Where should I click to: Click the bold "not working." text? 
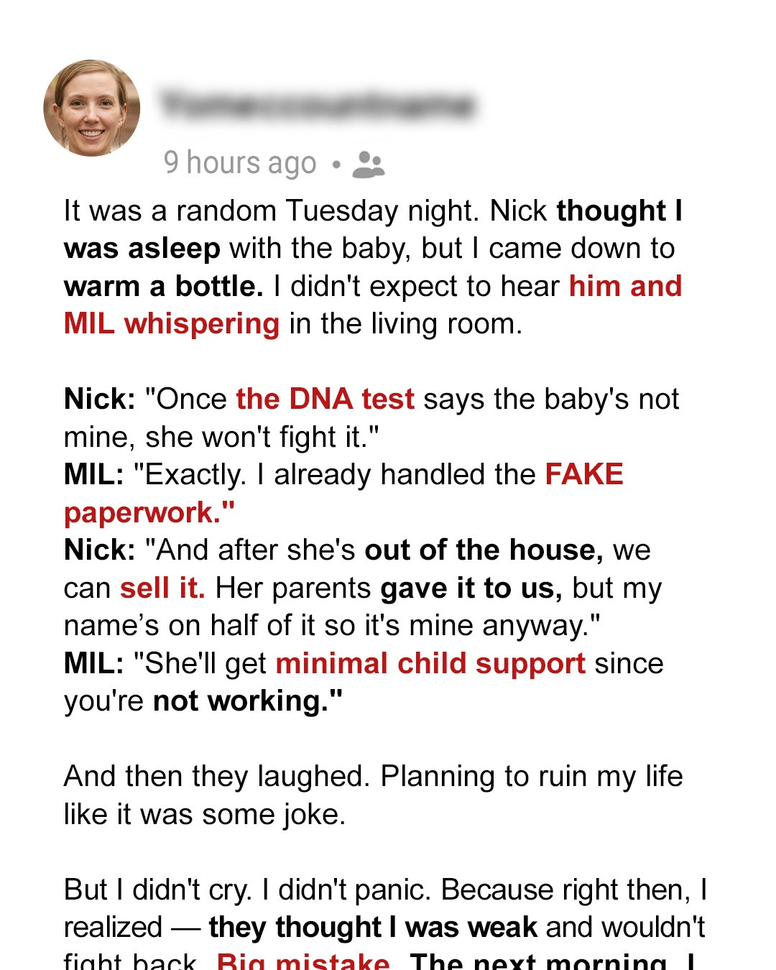[248, 701]
